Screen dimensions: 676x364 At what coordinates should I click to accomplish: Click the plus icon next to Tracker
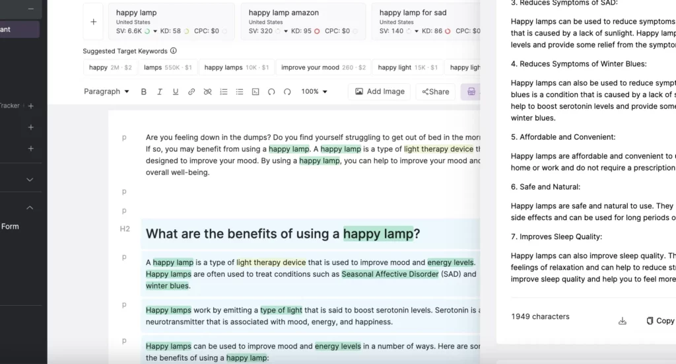pyautogui.click(x=30, y=106)
